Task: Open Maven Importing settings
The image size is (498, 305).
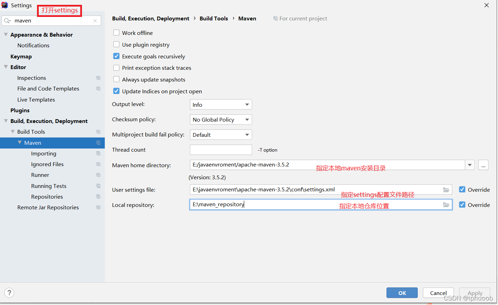Action: [44, 154]
